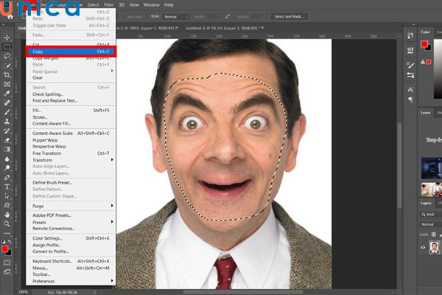Screen dimensions: 442x295
Task: Toggle visibility of the layer via eye icon
Action: (422, 249)
